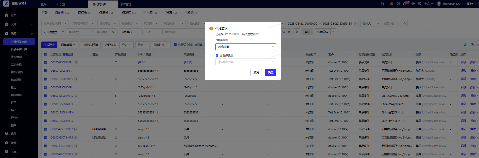Open the 请选择拣货员 picker dropdown
Screen dimensions: 479x158
(246, 62)
